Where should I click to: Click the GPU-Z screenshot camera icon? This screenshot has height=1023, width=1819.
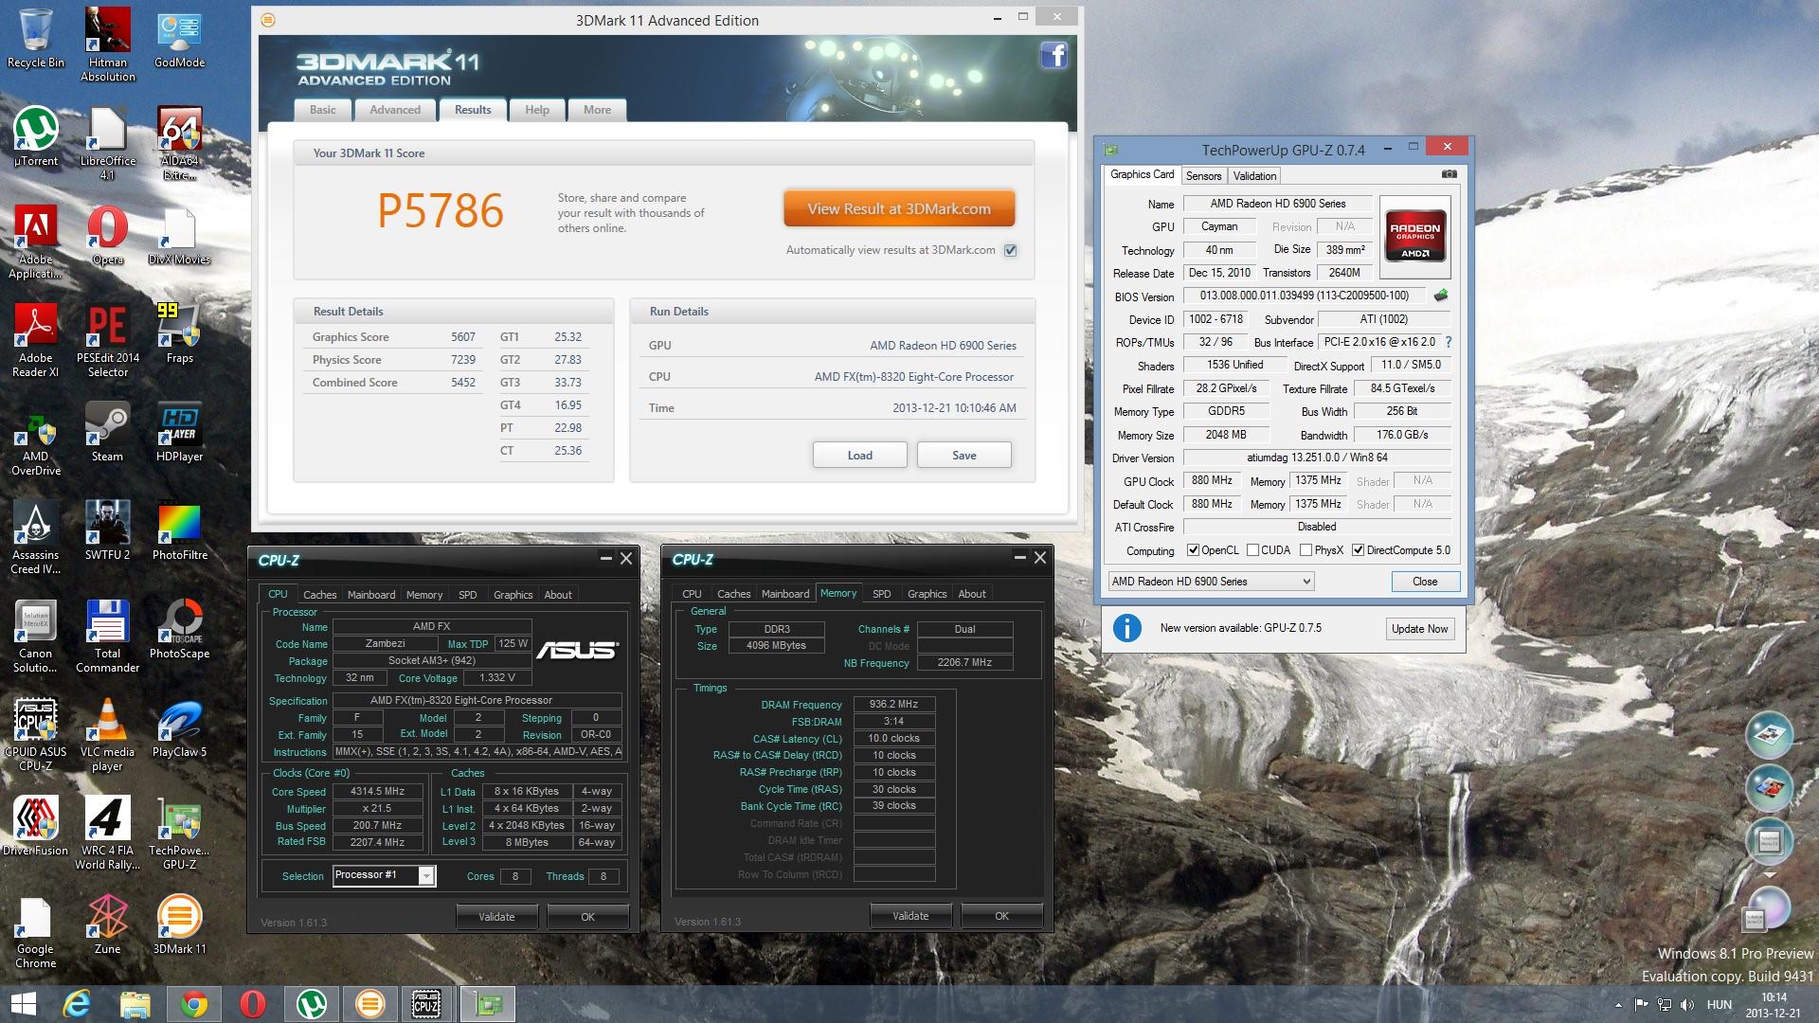pyautogui.click(x=1449, y=174)
